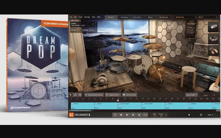This screenshot has width=221, height=138.
Task: Select the Shaker clip starting at bar 5
Action: coord(106,106)
